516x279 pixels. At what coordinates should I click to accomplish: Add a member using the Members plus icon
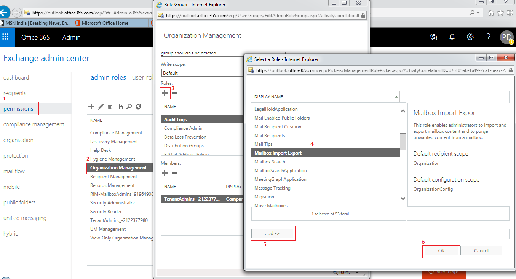(x=165, y=173)
